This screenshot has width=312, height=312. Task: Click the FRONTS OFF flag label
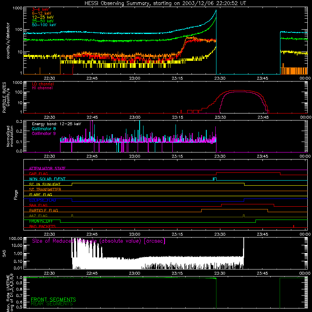pos(41,221)
